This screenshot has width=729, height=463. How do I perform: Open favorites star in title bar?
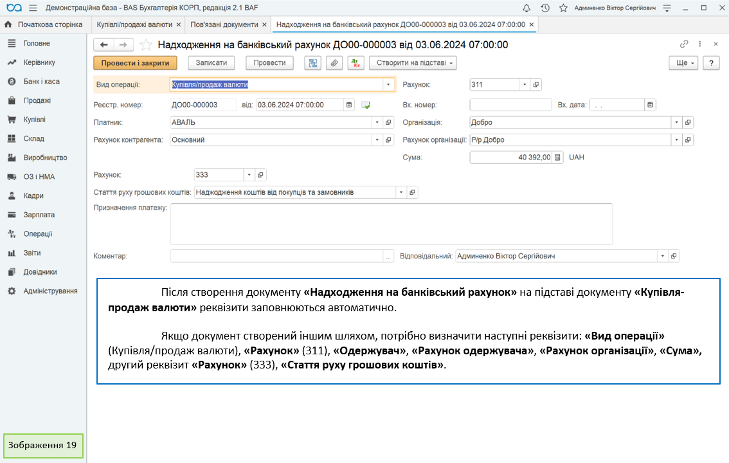coord(563,8)
